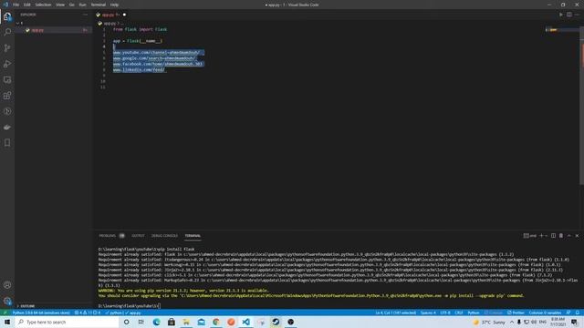The image size is (584, 328).
Task: Show hidden system tray icons chevron
Action: click(512, 322)
